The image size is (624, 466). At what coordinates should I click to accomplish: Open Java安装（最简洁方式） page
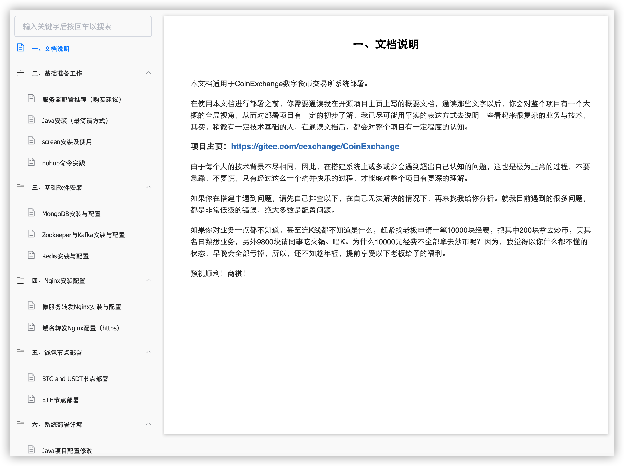point(76,121)
